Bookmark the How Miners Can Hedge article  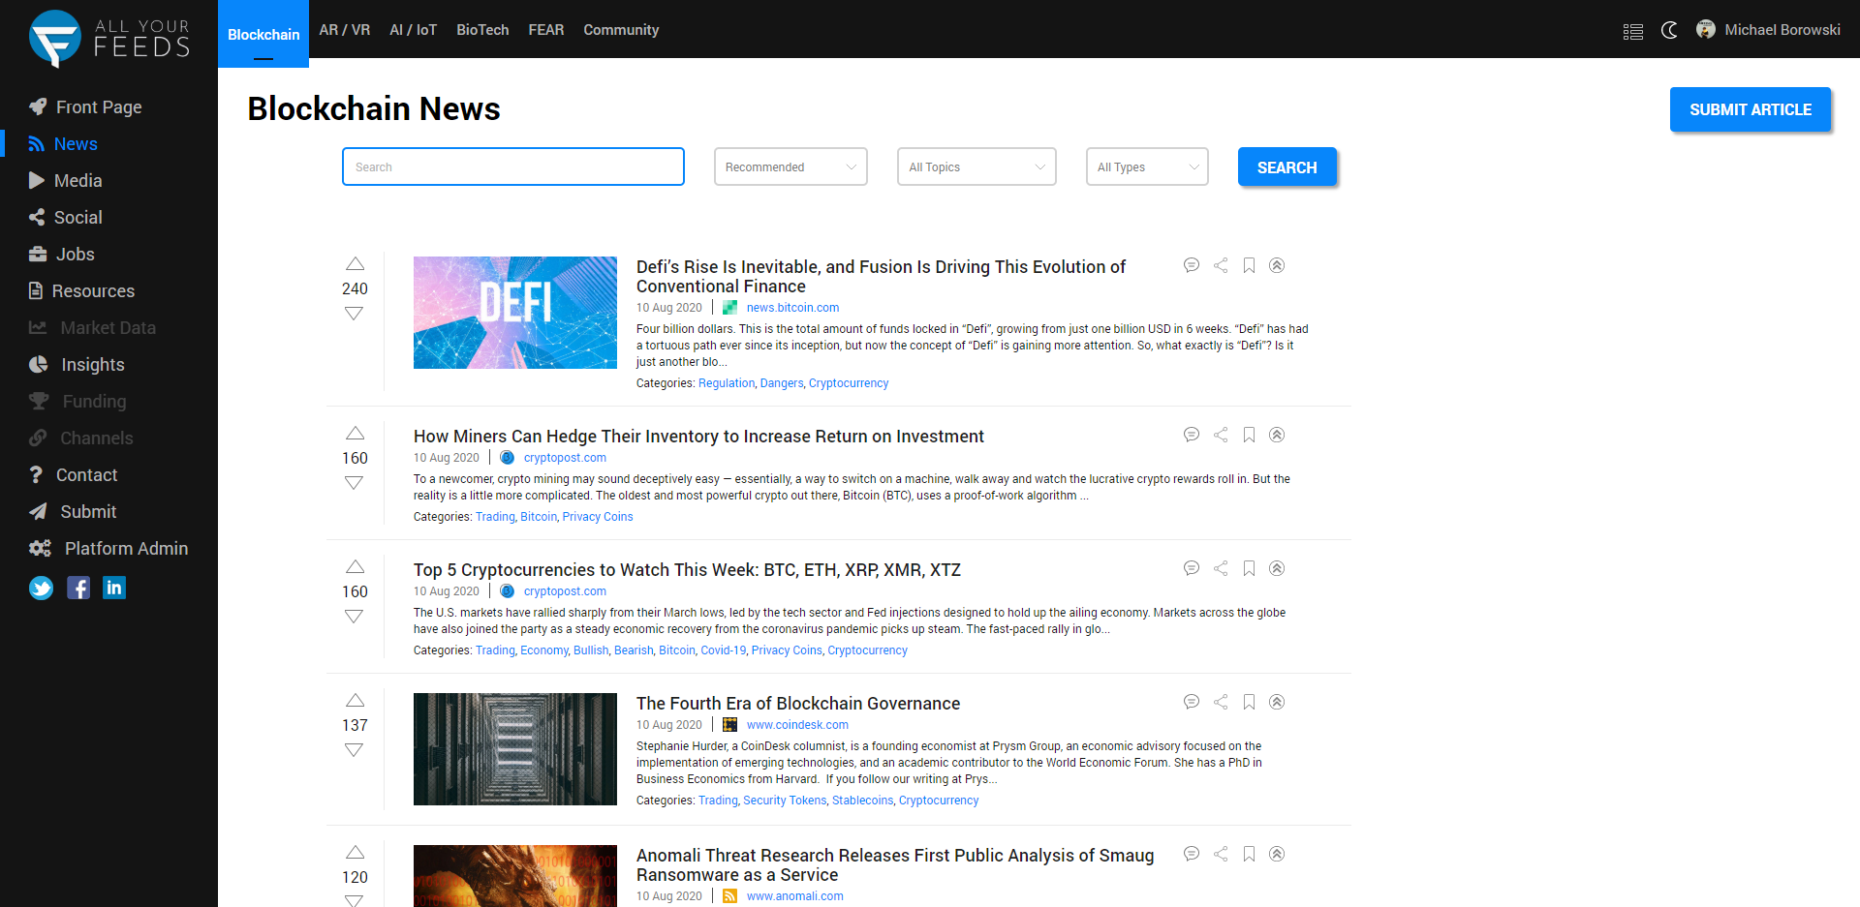click(1250, 435)
